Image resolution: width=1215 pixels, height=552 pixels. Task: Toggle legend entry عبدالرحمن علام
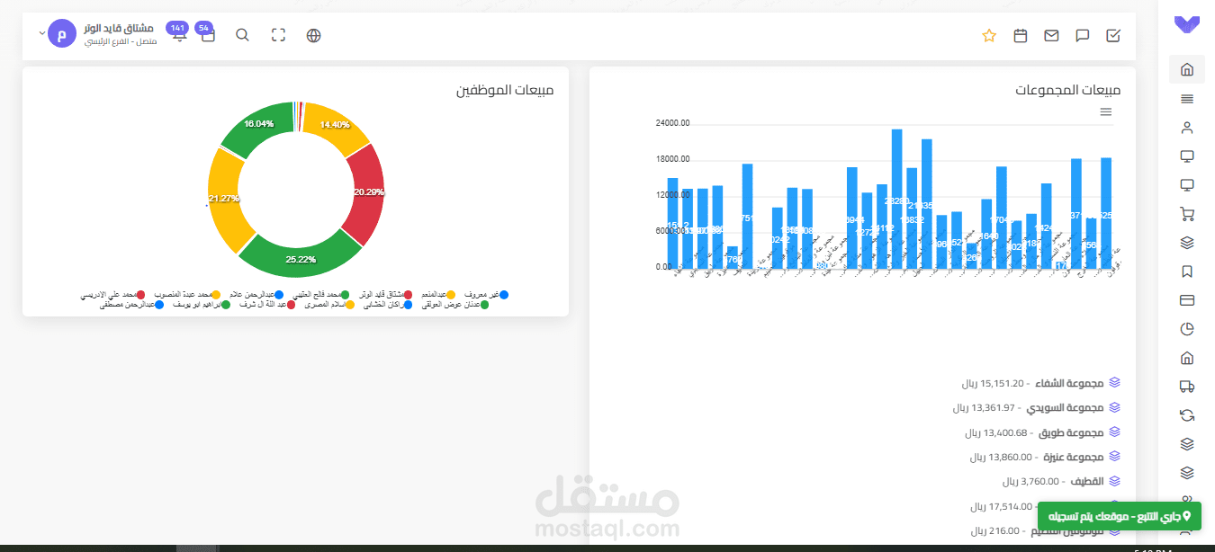[256, 295]
